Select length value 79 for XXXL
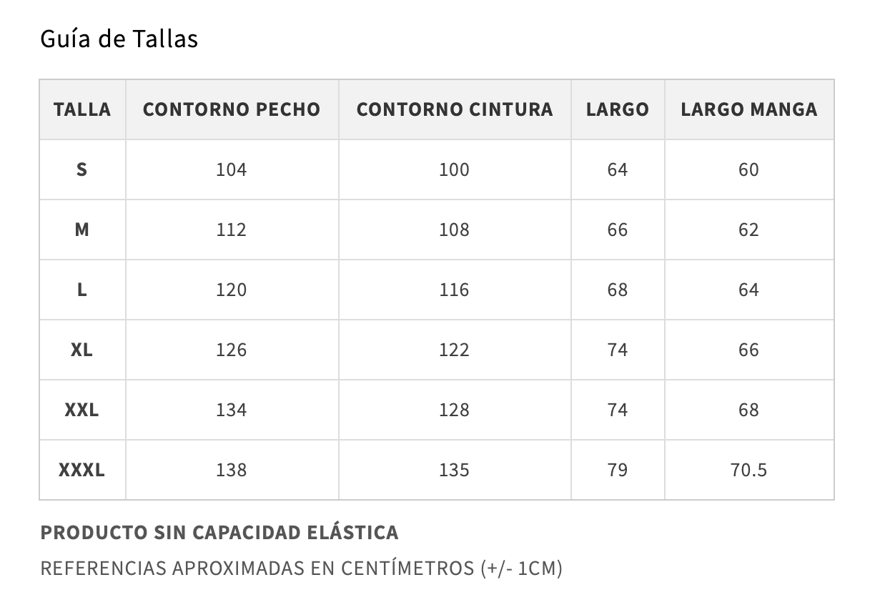Screen dimensions: 885x615 (x=618, y=470)
